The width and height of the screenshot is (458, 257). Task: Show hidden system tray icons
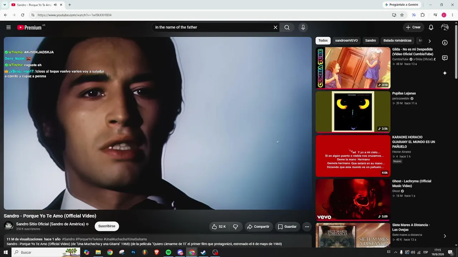pos(395,252)
